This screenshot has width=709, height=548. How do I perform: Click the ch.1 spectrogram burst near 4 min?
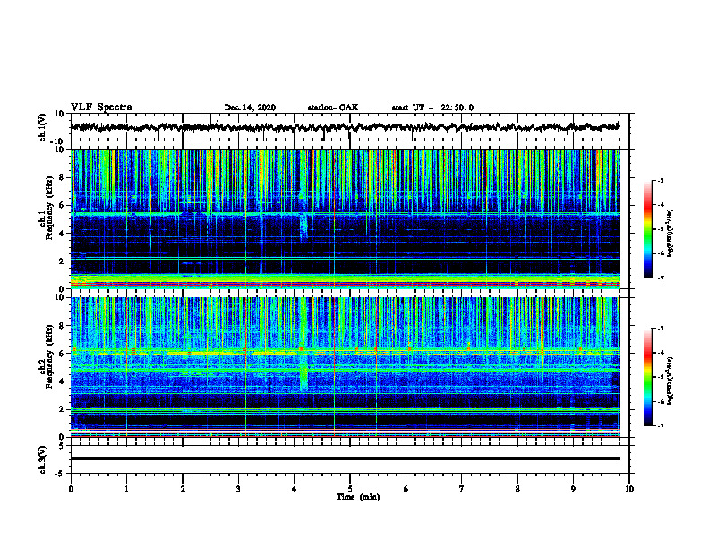[x=303, y=227]
